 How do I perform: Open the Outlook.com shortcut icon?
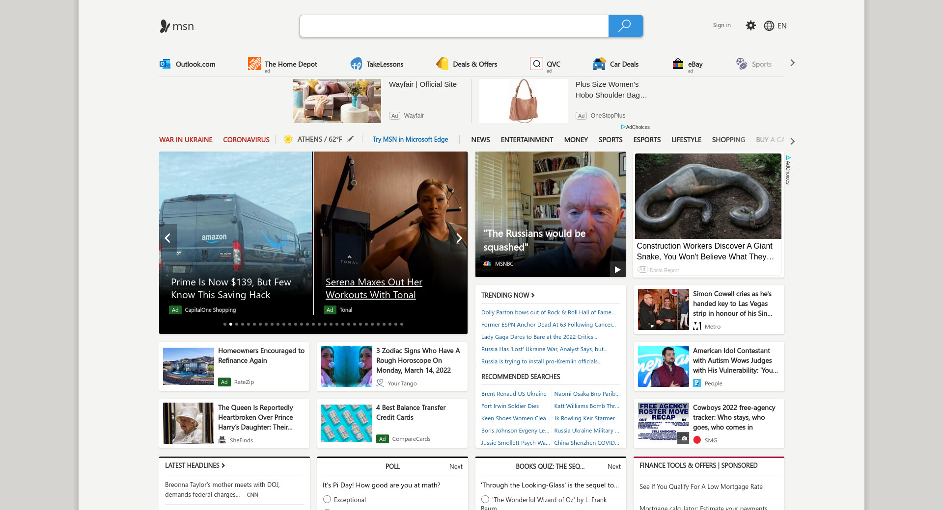pyautogui.click(x=165, y=64)
